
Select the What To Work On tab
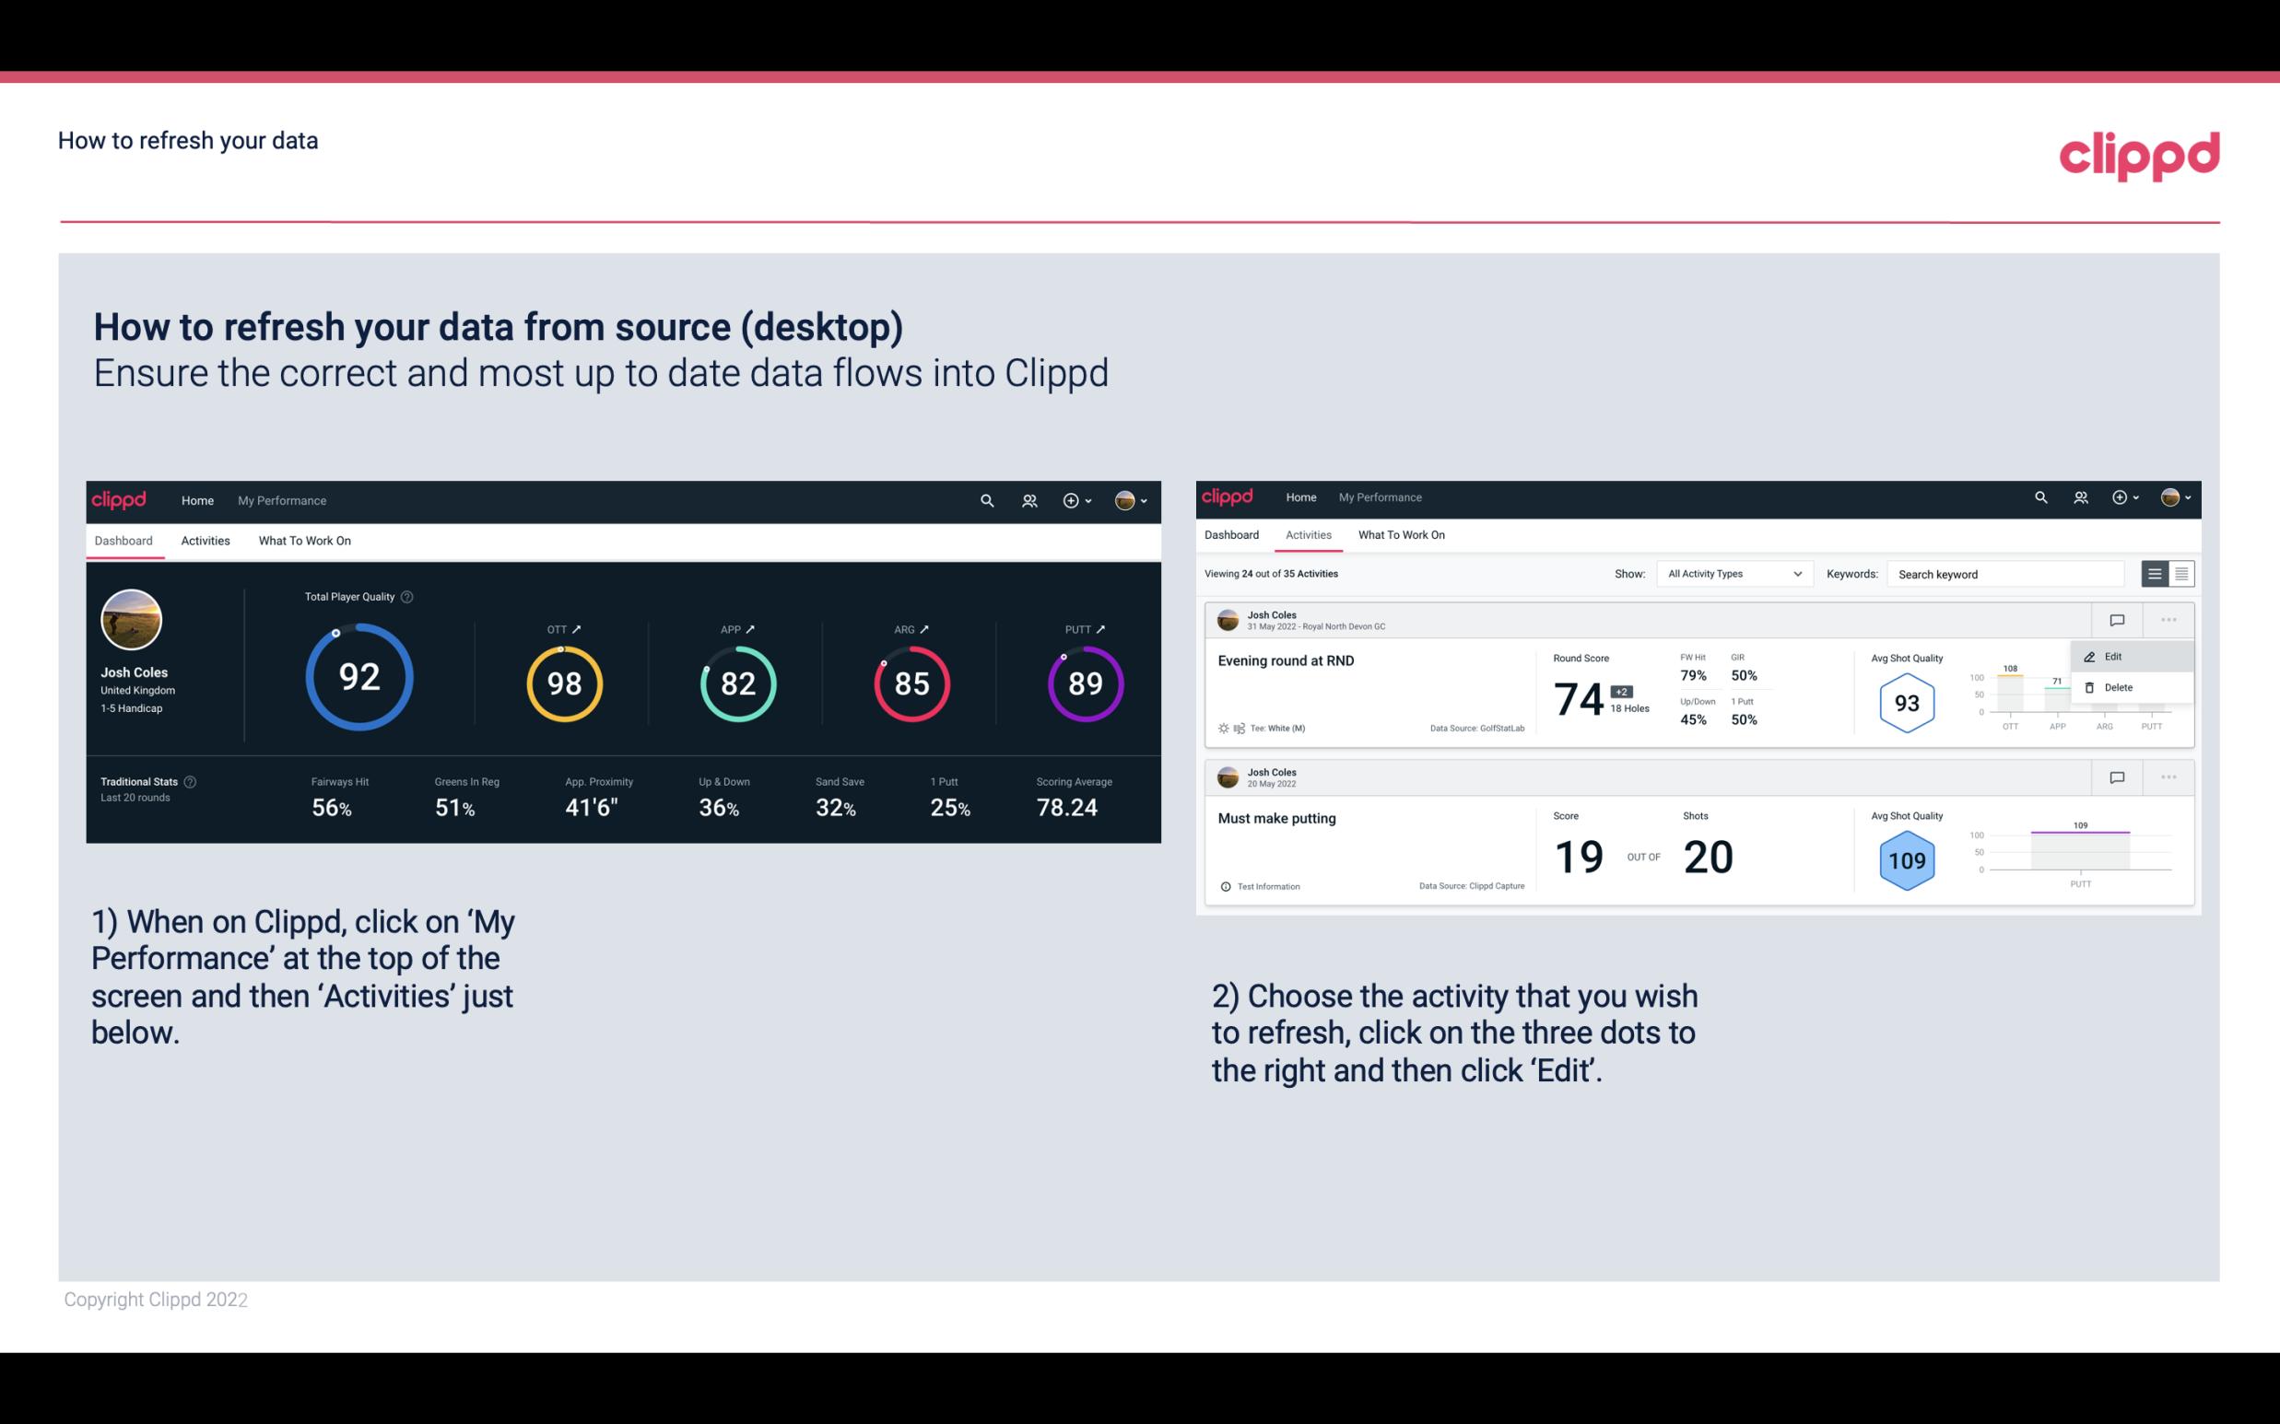pyautogui.click(x=305, y=542)
